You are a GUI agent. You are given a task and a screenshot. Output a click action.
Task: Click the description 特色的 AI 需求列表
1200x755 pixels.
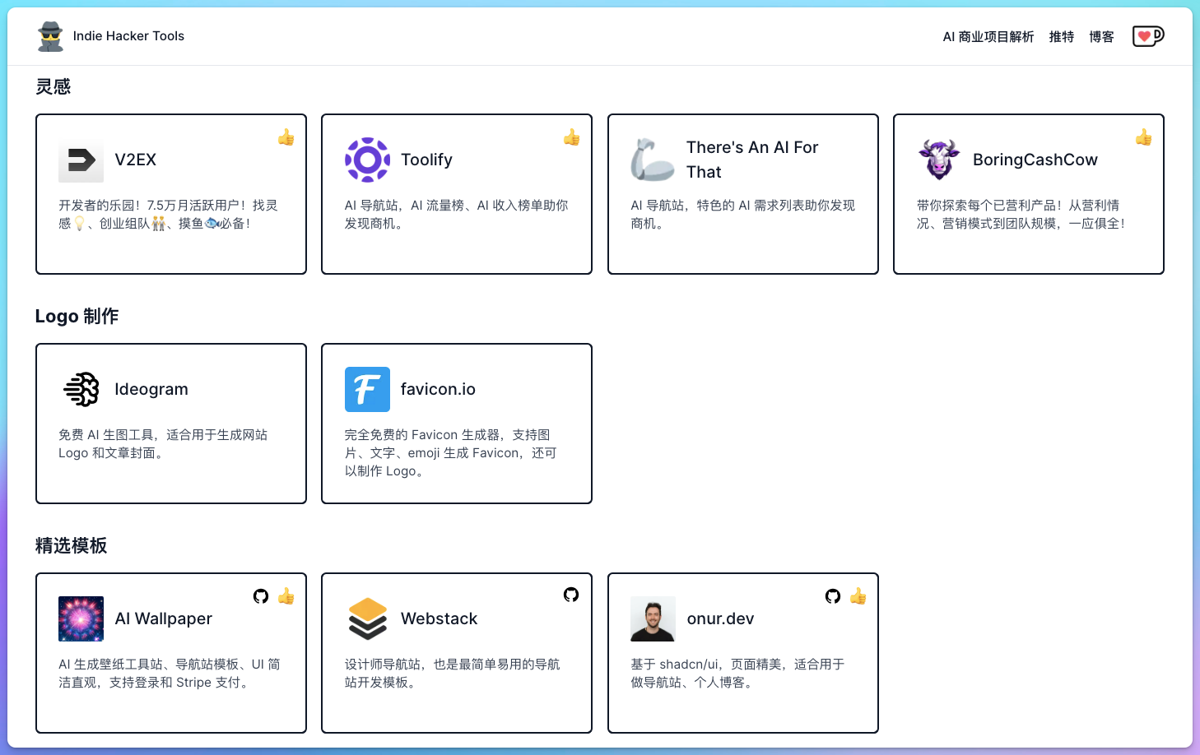tap(742, 214)
